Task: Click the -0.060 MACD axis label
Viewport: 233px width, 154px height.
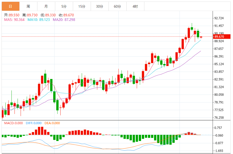Action: (218, 135)
